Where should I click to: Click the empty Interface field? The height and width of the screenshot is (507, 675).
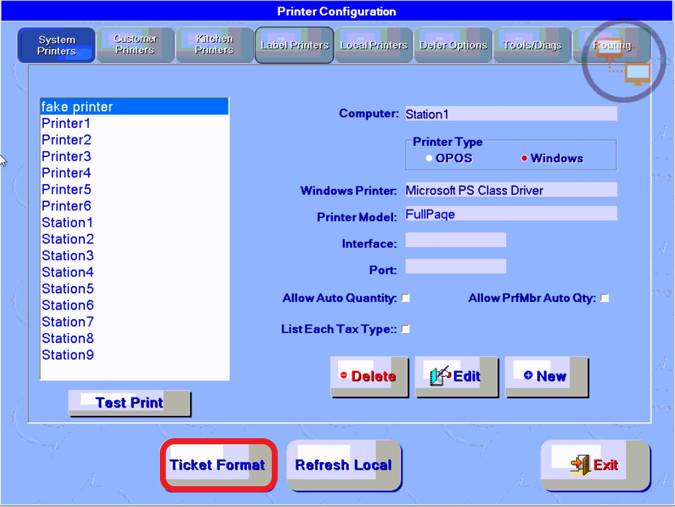click(455, 240)
